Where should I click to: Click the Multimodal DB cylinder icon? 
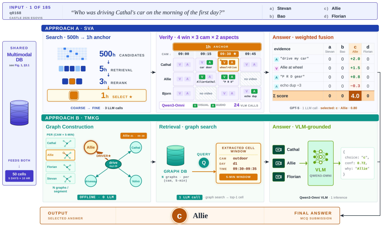[x=19, y=113]
